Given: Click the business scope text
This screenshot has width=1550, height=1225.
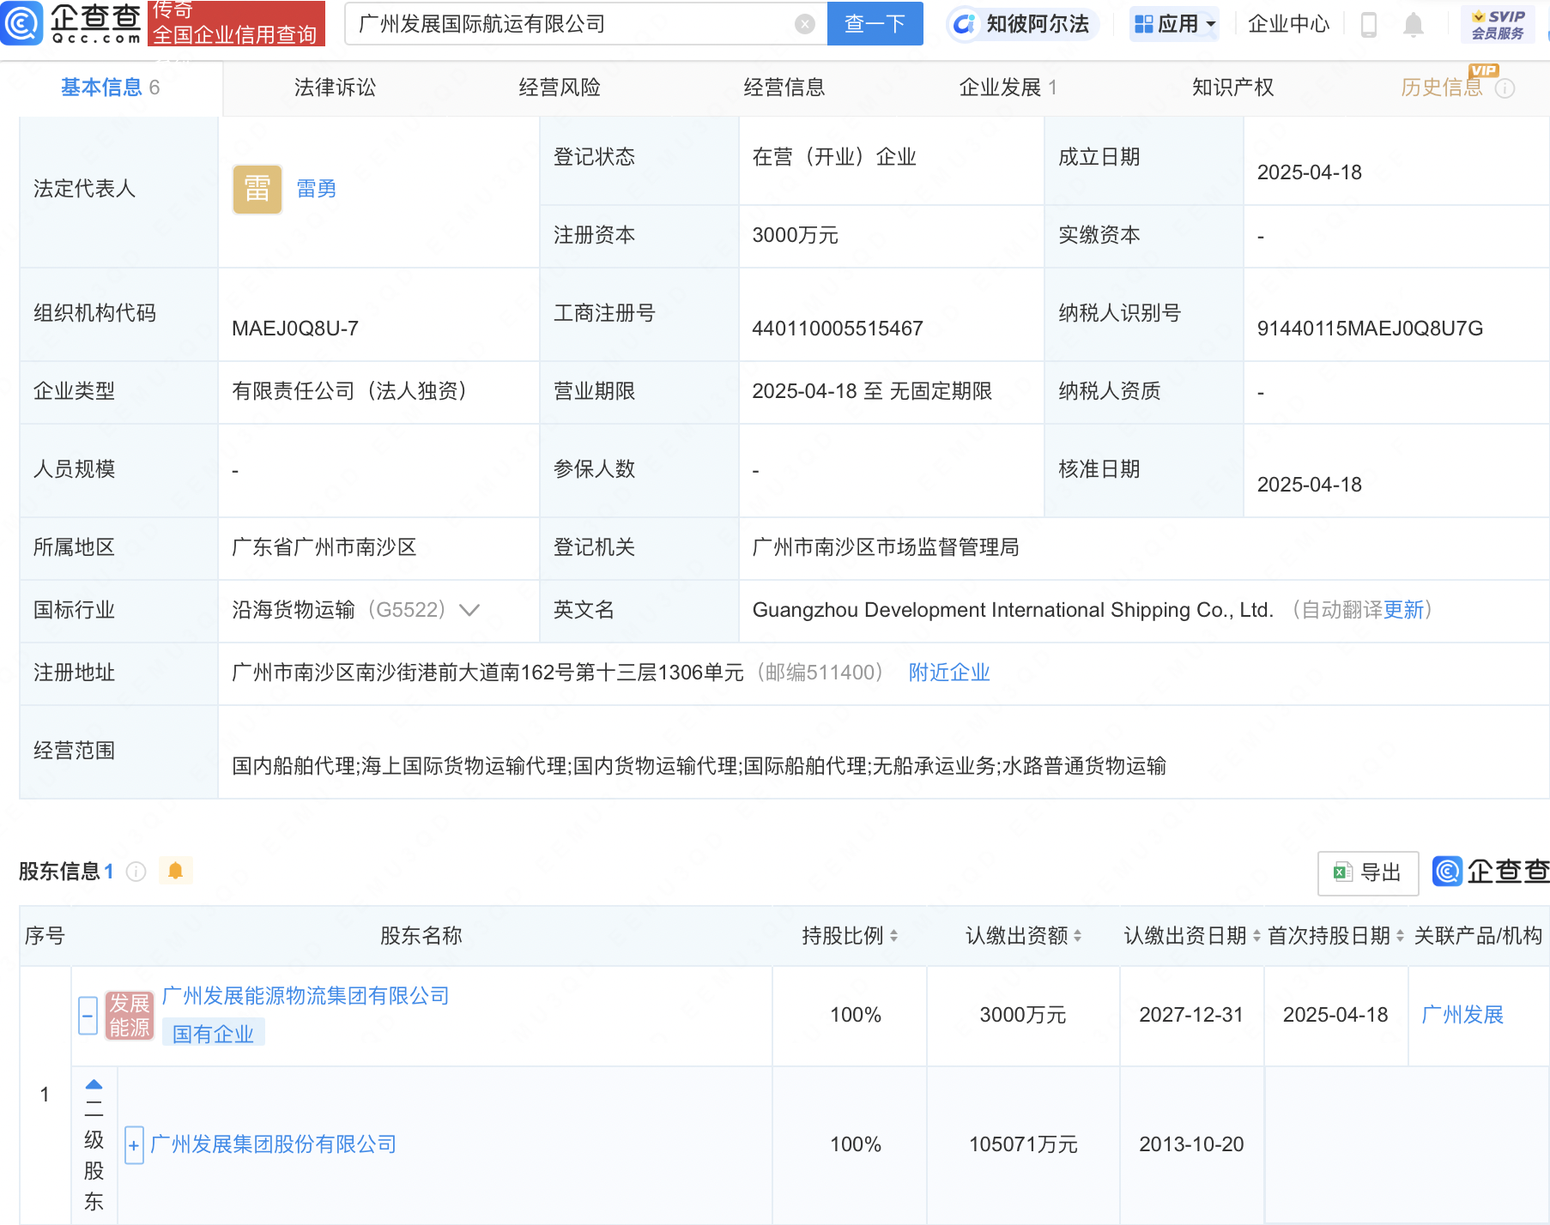Looking at the screenshot, I should pos(699,766).
